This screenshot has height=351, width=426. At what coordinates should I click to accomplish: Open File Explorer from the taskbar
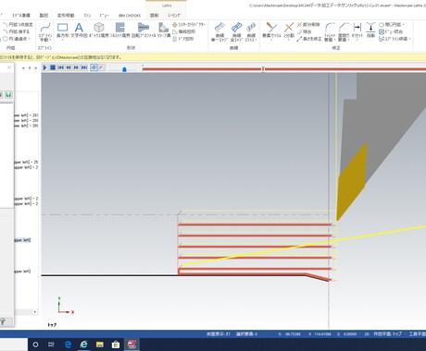pos(100,345)
